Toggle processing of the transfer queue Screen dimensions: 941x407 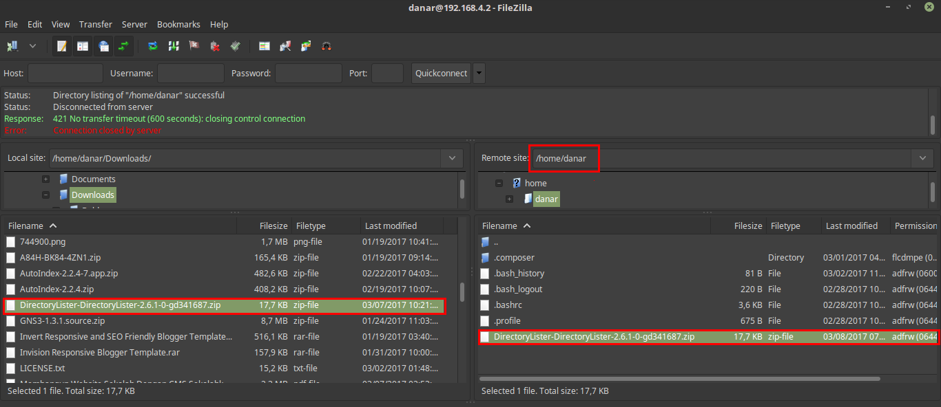click(x=174, y=46)
